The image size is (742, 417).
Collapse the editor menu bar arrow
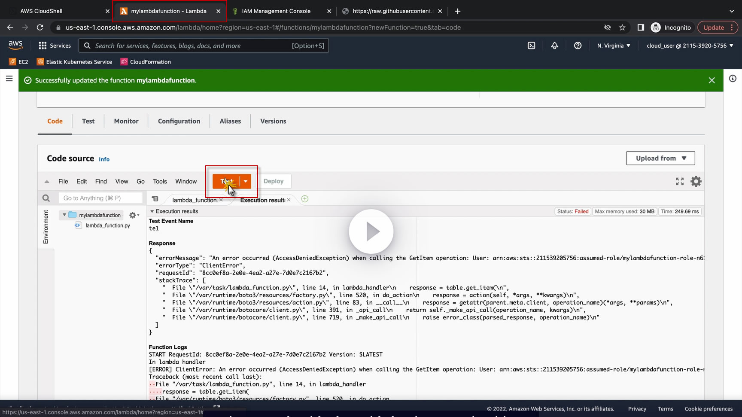47,182
